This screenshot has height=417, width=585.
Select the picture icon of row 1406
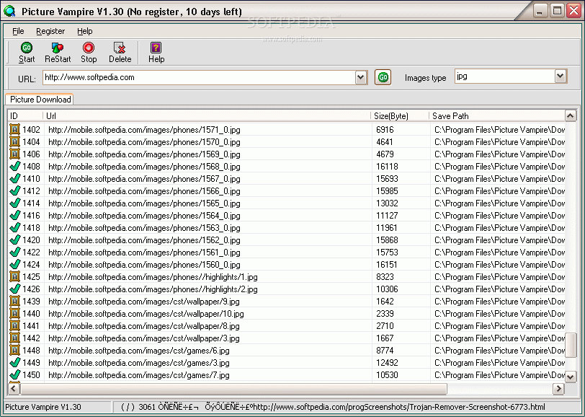pyautogui.click(x=14, y=154)
